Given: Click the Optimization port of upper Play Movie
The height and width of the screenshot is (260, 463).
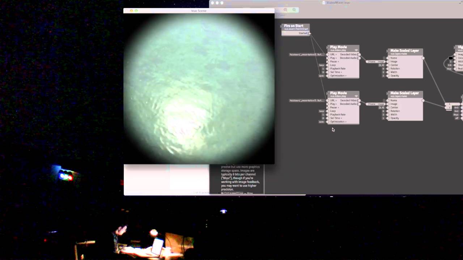Looking at the screenshot, I should point(328,76).
